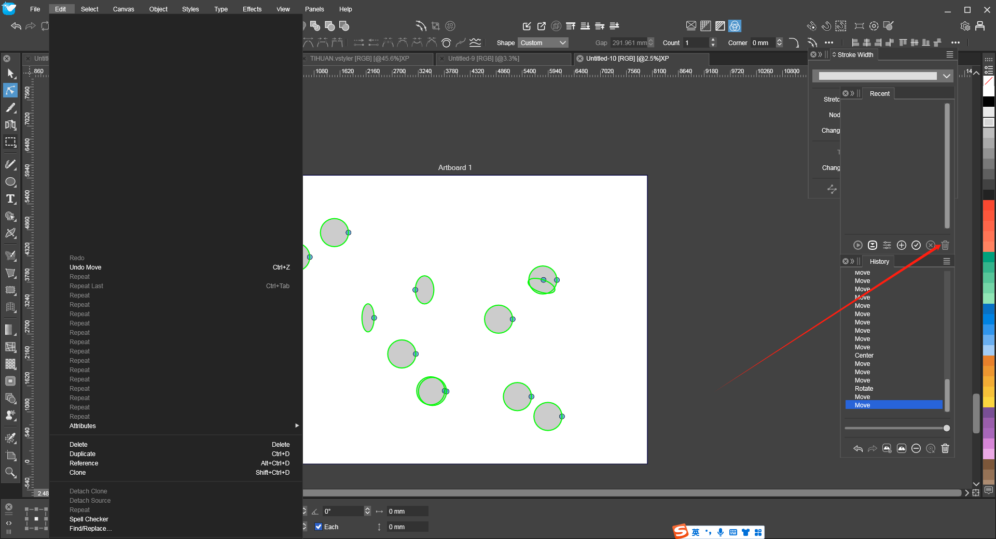Click the plus icon in Recent panel
Viewport: 996px width, 539px height.
[x=902, y=245]
